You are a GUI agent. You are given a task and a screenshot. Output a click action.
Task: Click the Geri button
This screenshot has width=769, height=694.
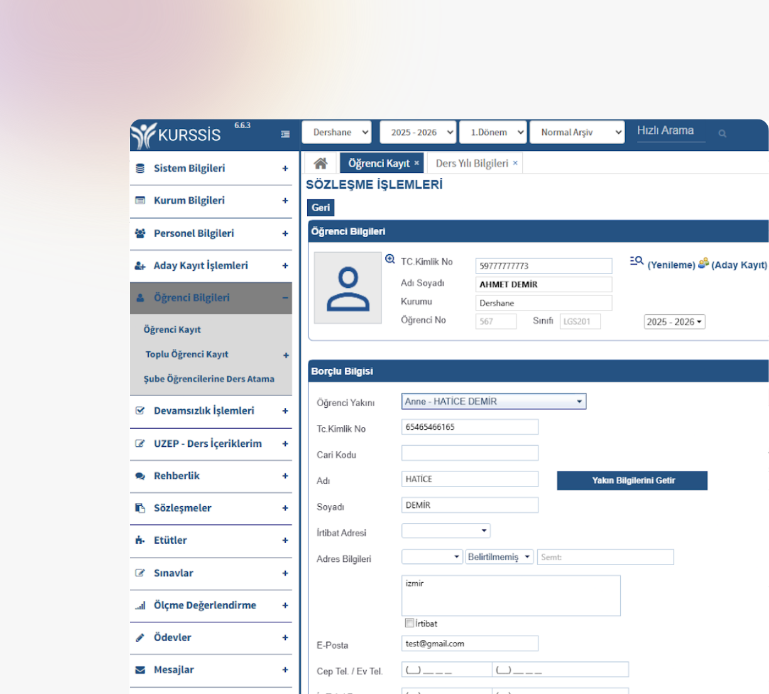(320, 207)
